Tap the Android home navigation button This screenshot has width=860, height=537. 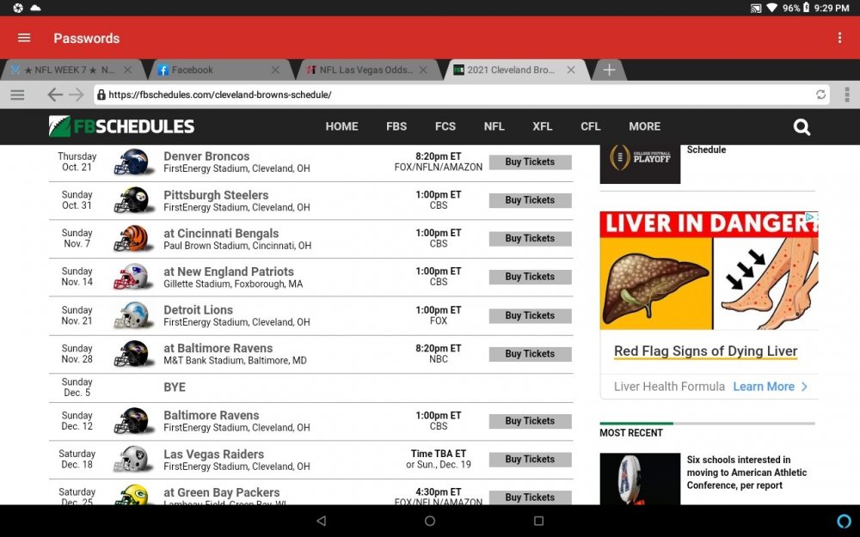click(430, 521)
